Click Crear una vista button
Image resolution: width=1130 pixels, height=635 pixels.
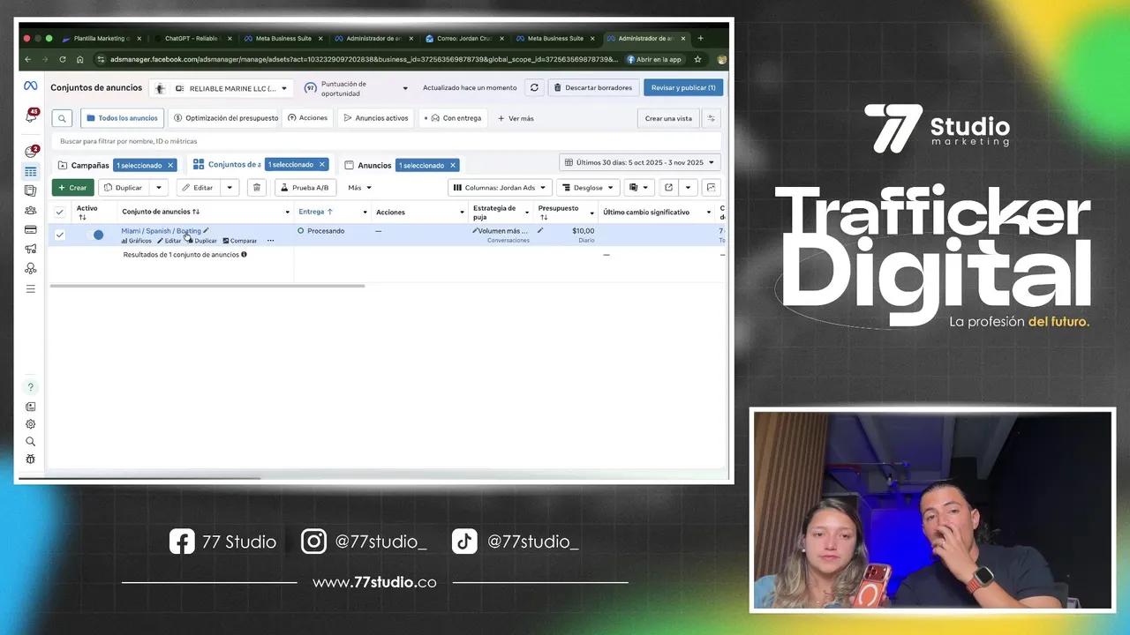click(x=668, y=118)
